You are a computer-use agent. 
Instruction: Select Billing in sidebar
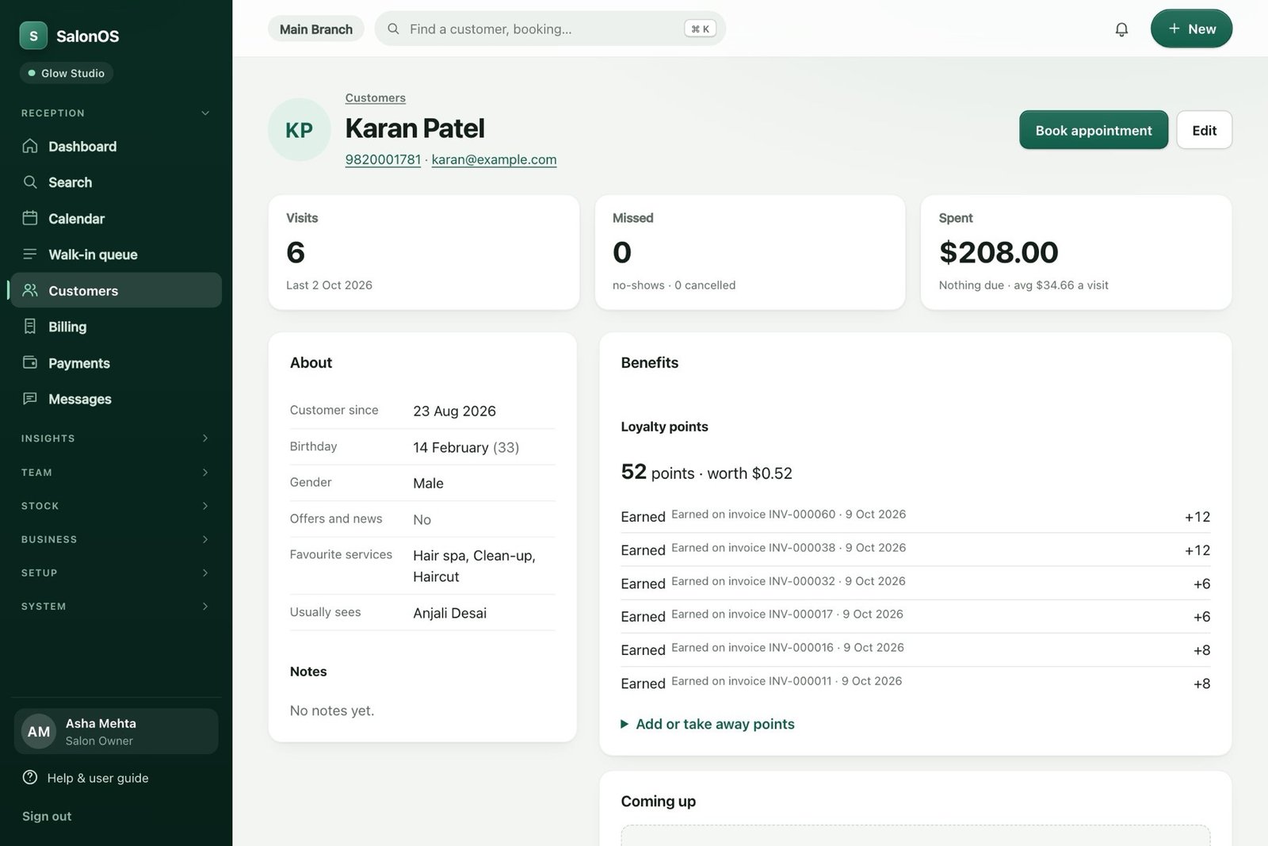click(116, 327)
